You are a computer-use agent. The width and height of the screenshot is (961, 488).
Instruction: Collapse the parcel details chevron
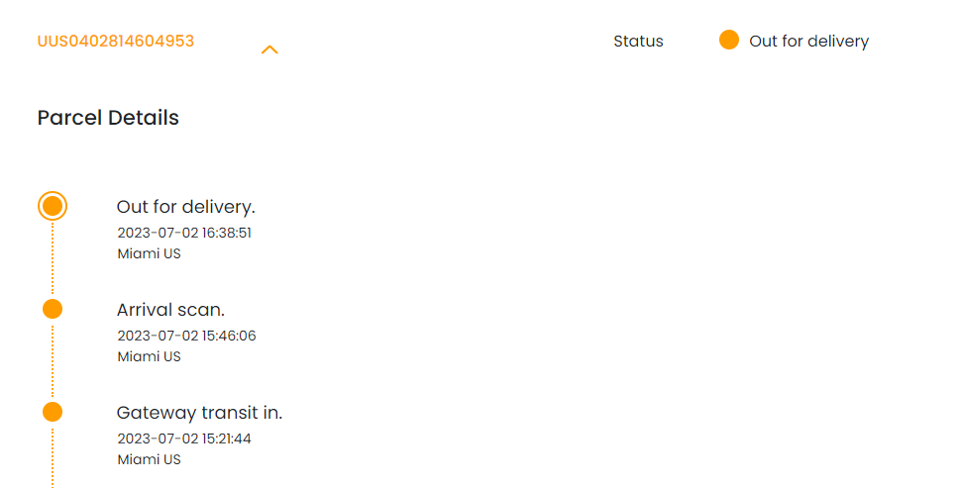pos(269,49)
